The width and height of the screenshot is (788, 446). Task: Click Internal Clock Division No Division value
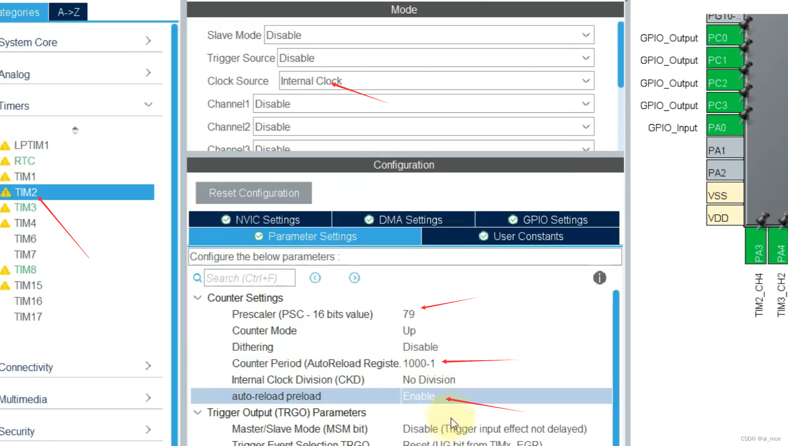click(x=429, y=380)
